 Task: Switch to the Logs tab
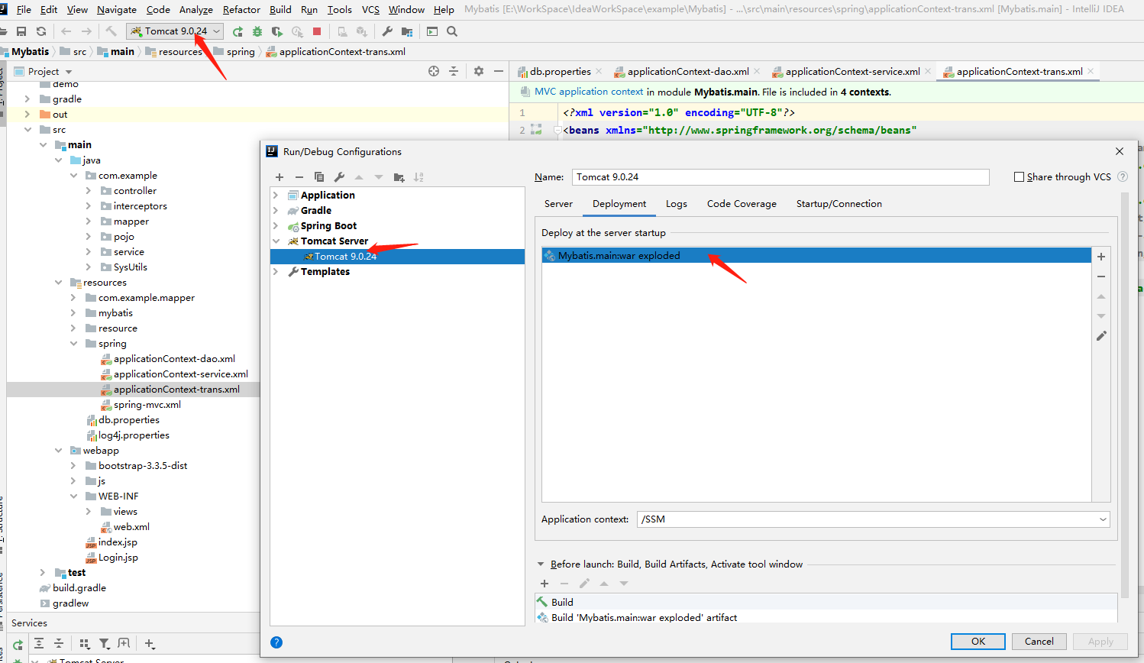click(x=676, y=204)
